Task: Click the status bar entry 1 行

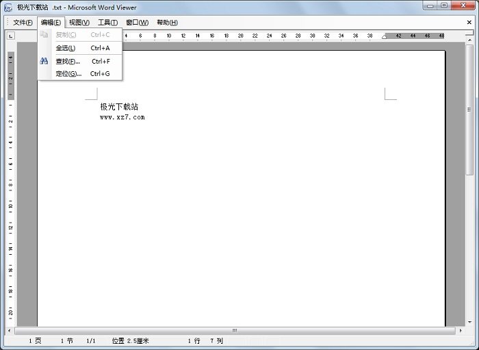Action: 194,341
